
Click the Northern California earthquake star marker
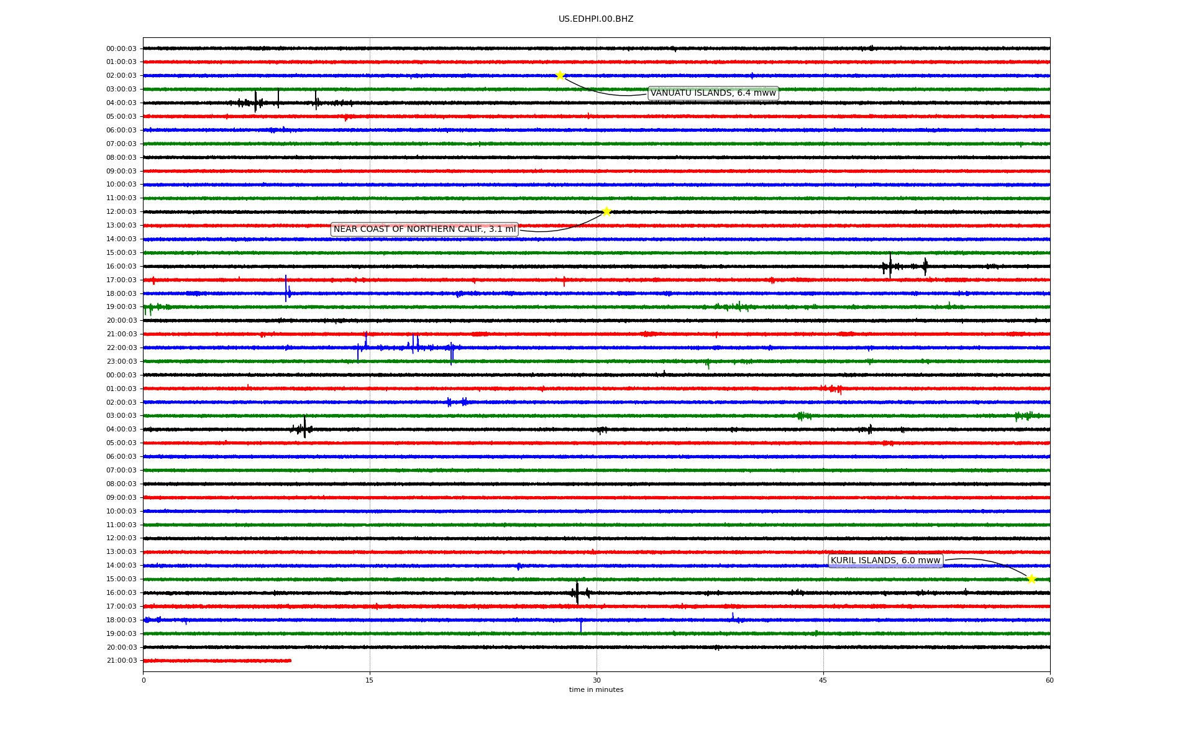[606, 211]
